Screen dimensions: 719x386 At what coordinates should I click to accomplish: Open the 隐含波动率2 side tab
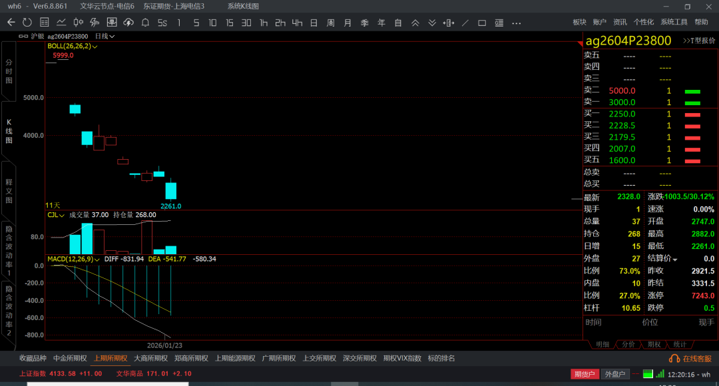[9, 311]
